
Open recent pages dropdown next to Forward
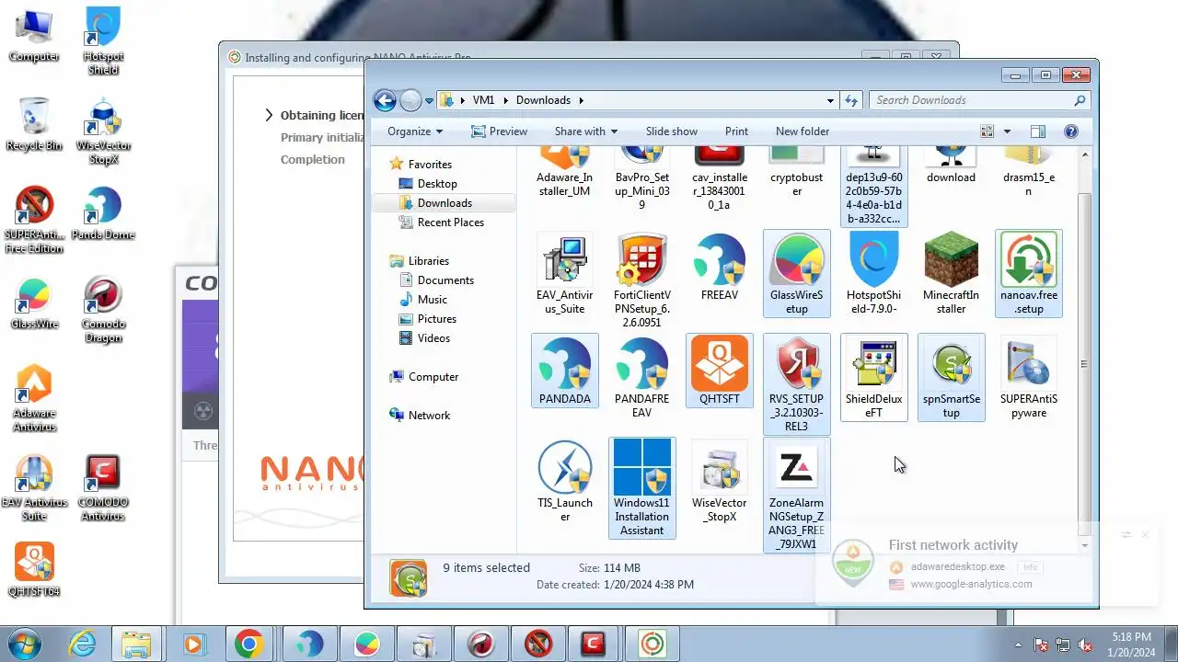[x=429, y=100]
